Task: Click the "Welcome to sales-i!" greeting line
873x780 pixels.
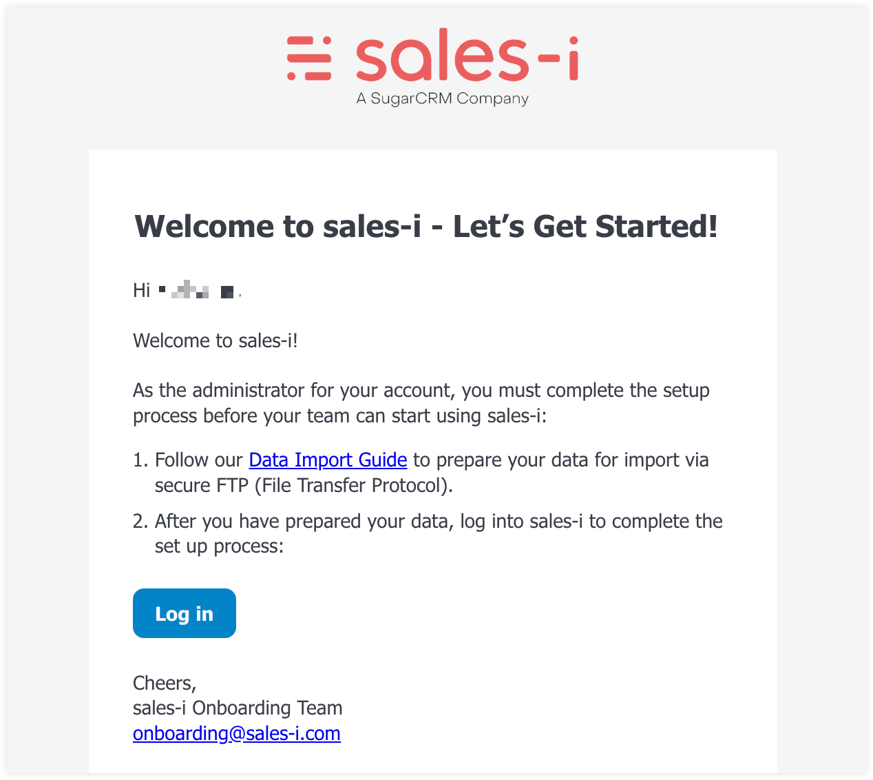Action: pyautogui.click(x=215, y=340)
